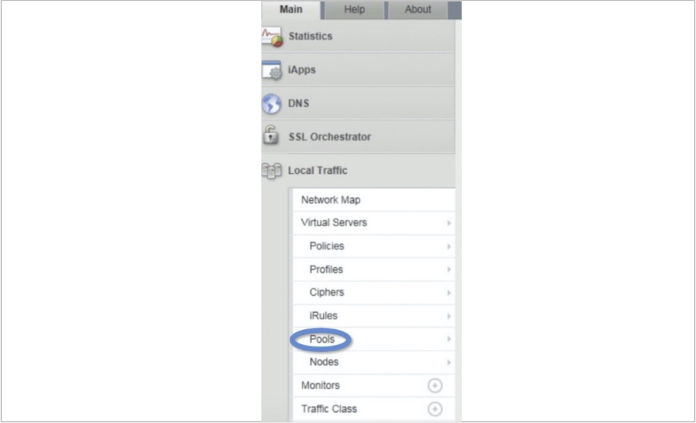Expand the iRules submenu arrow
The width and height of the screenshot is (696, 423).
[x=449, y=316]
